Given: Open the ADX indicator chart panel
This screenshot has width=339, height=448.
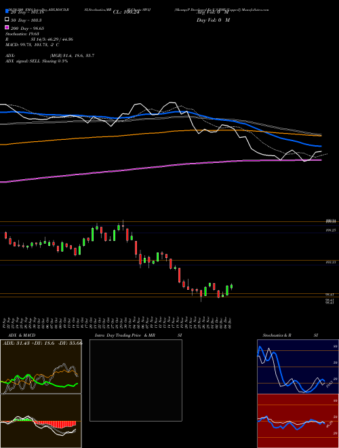Looking at the screenshot, I should (x=41, y=367).
